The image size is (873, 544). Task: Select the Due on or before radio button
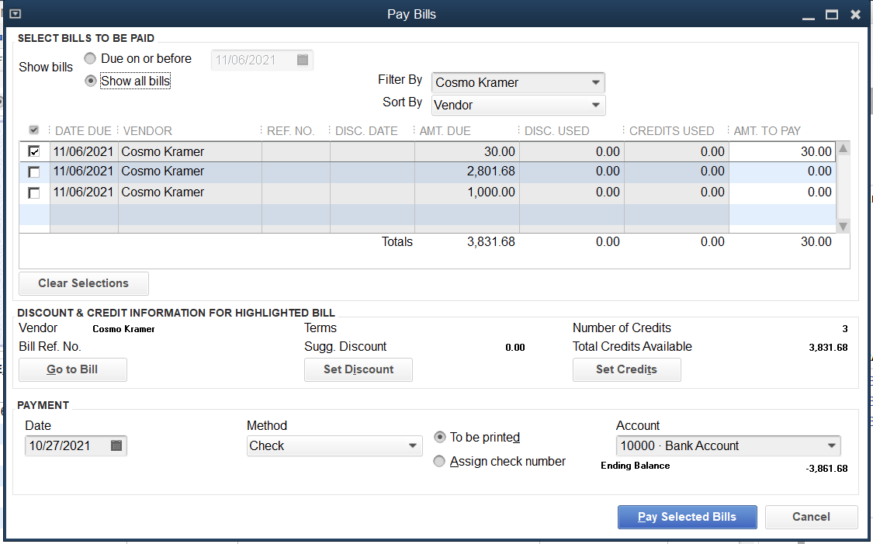[x=90, y=58]
